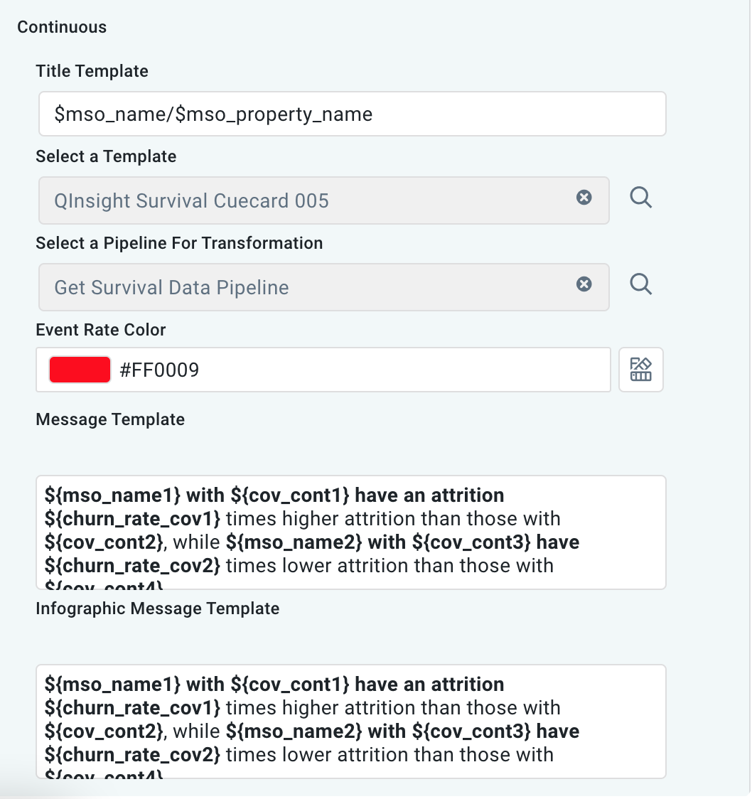
Task: Remove the Get Survival Data Pipeline selection
Action: pos(584,284)
